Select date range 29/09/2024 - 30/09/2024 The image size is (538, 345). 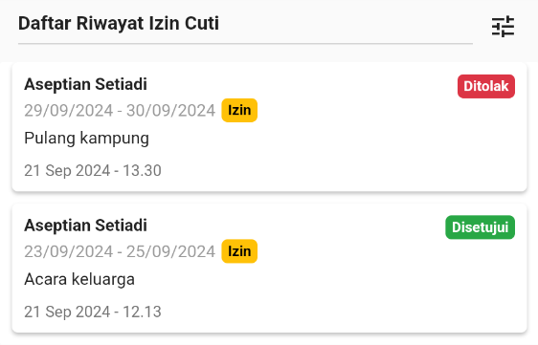pos(120,111)
